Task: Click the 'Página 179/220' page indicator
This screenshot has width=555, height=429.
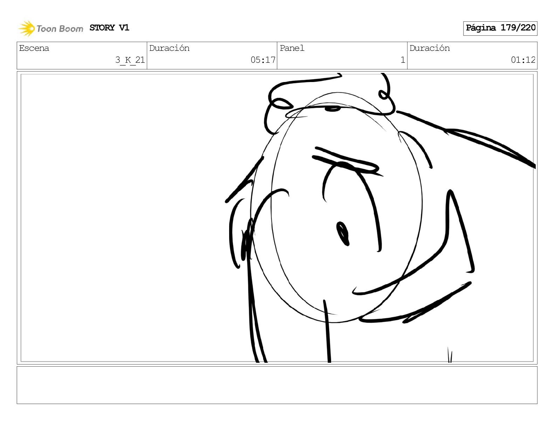Action: click(x=500, y=28)
